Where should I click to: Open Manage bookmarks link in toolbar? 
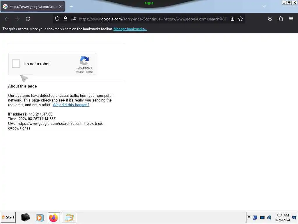pos(130,29)
